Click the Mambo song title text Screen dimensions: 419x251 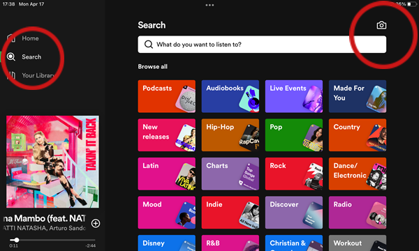[x=45, y=218]
